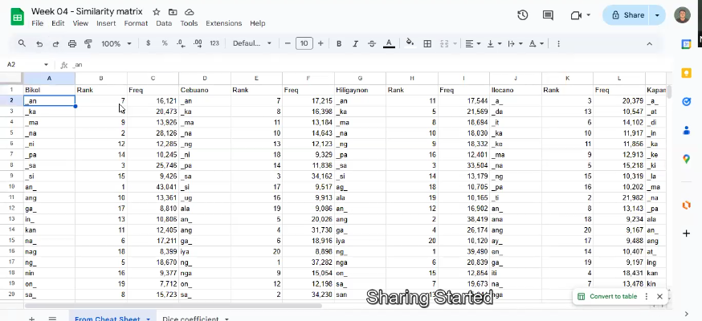Open the Share options dropdown arrow
702x321 pixels.
click(x=659, y=15)
